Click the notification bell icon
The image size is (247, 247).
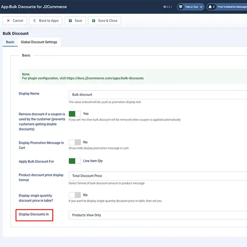pyautogui.click(x=210, y=7)
